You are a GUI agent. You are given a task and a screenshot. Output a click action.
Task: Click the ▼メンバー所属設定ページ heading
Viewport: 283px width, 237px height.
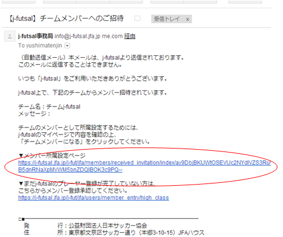pyautogui.click(x=52, y=155)
